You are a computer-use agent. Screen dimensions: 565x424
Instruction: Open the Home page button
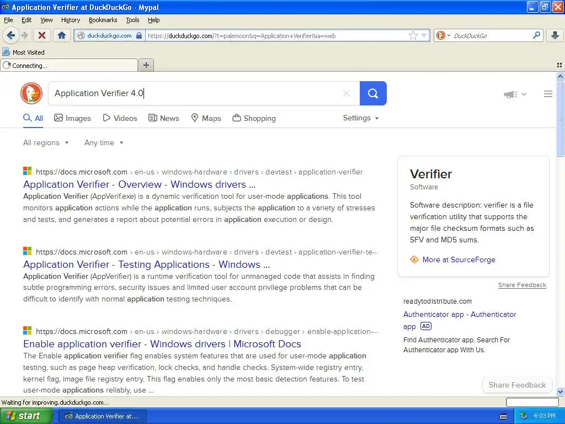[x=62, y=35]
